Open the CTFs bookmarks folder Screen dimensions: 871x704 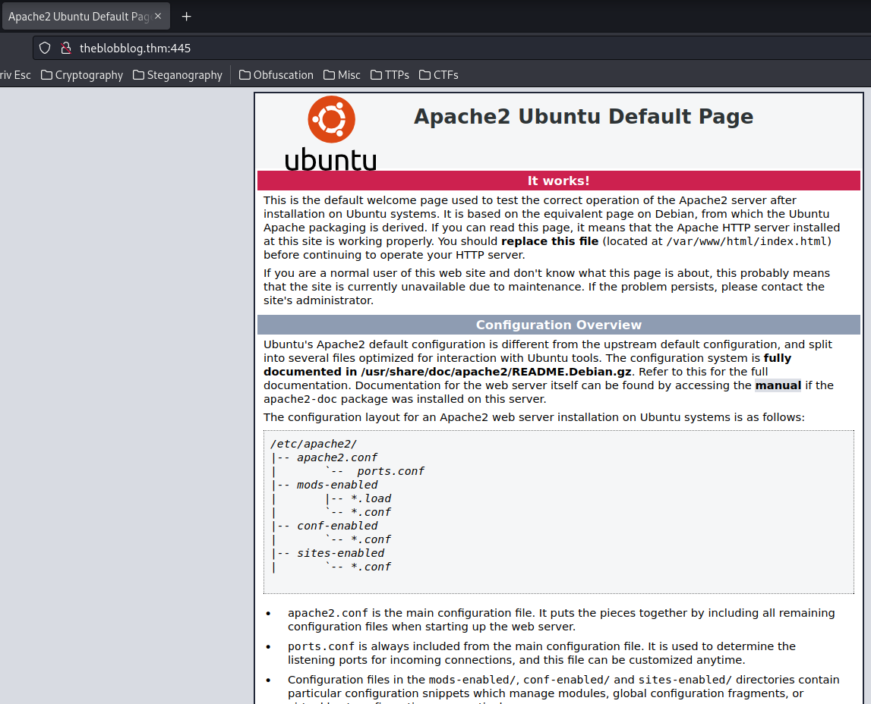click(439, 75)
